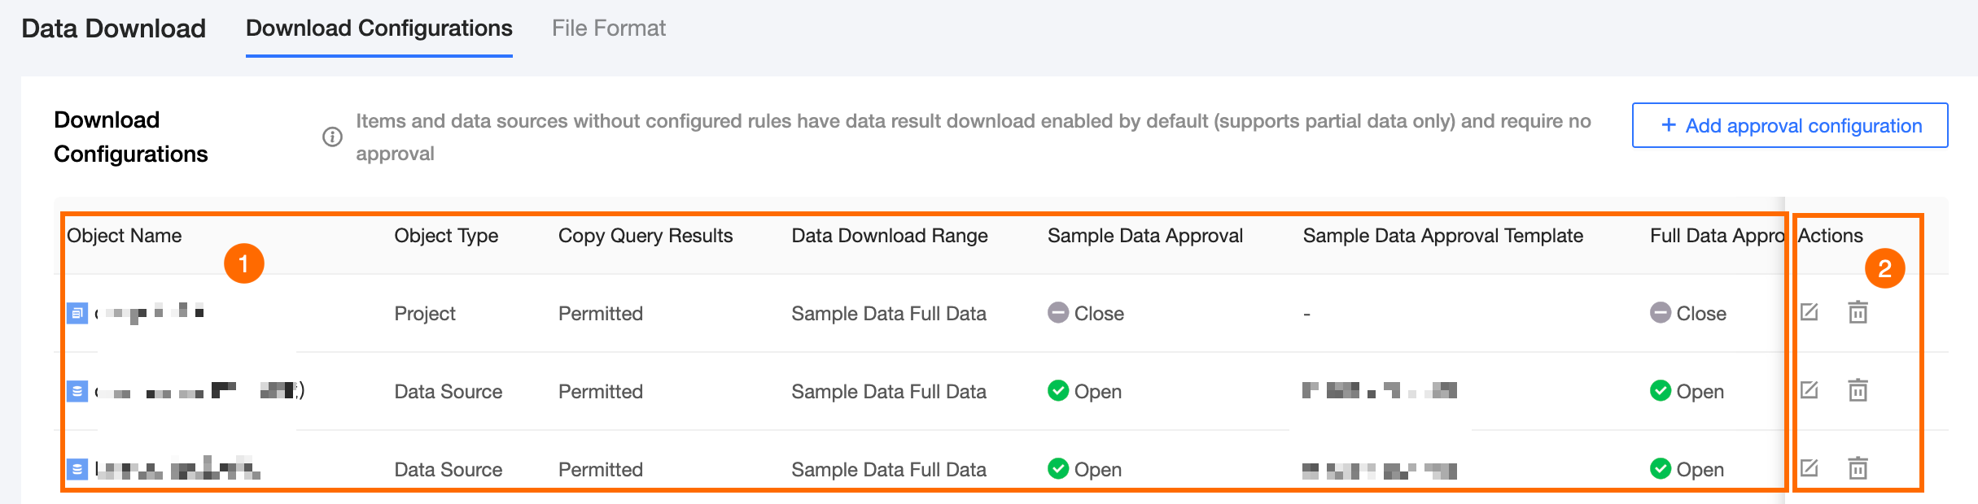Click the data source icon in second row

[x=77, y=391]
